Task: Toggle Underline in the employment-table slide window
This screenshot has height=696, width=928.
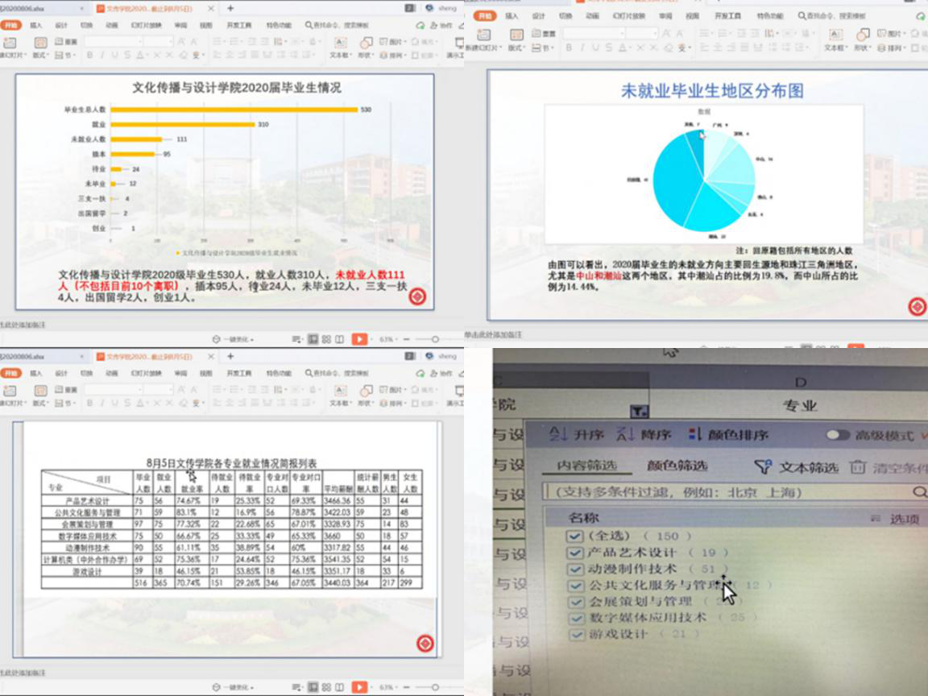Action: tap(114, 403)
